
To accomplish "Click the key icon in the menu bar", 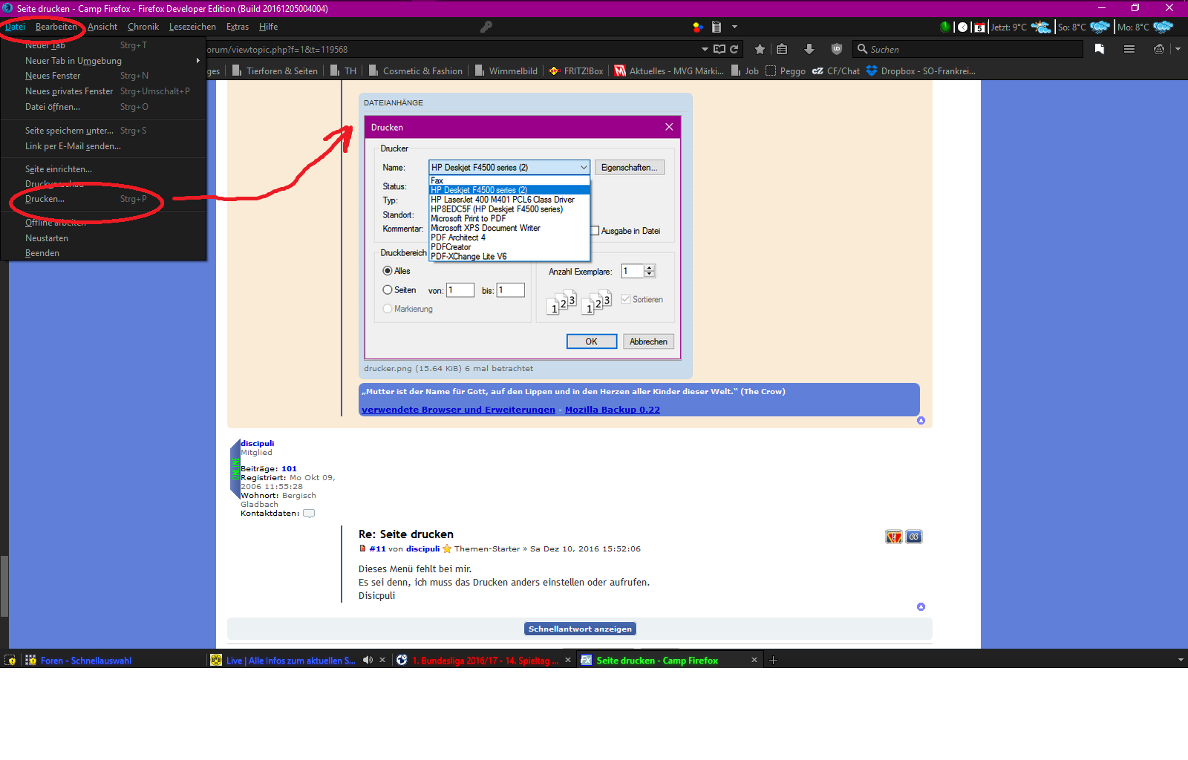I will point(486,27).
